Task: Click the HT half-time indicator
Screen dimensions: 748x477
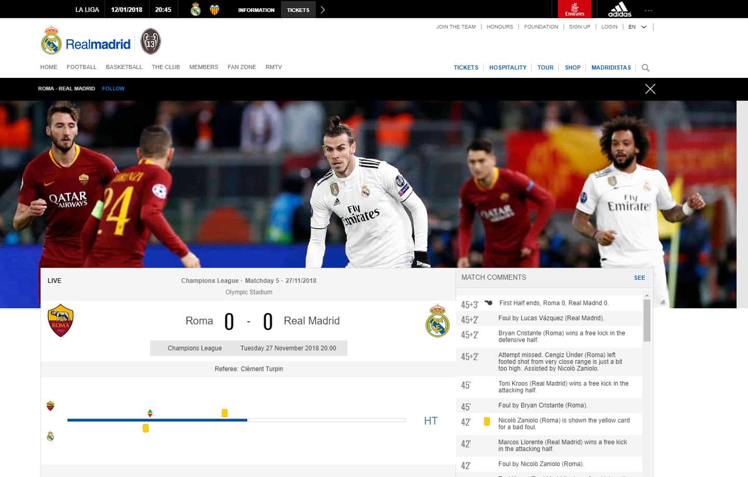Action: [x=431, y=421]
